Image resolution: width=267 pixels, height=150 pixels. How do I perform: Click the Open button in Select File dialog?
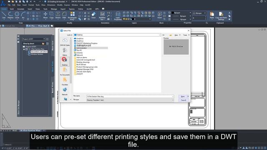click(x=183, y=96)
